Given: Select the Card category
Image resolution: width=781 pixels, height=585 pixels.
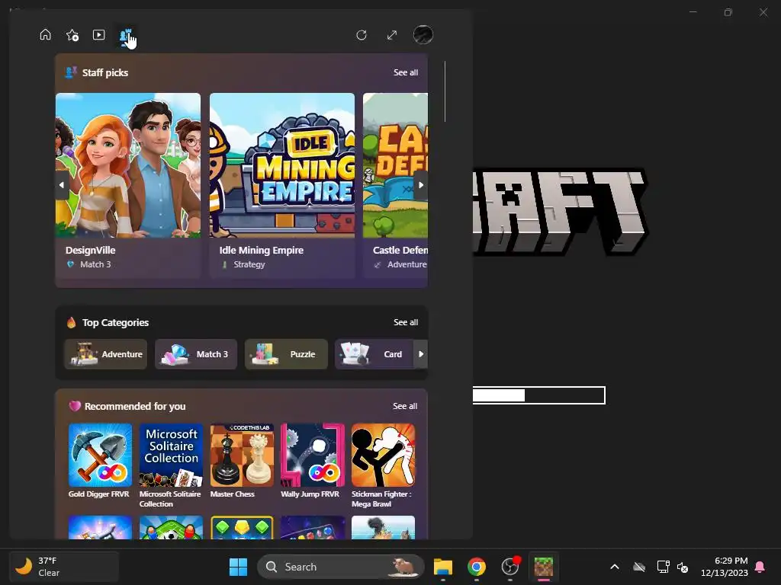Looking at the screenshot, I should coord(374,354).
